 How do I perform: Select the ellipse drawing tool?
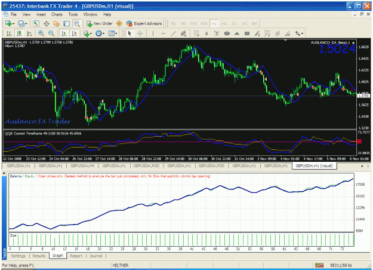(x=227, y=33)
